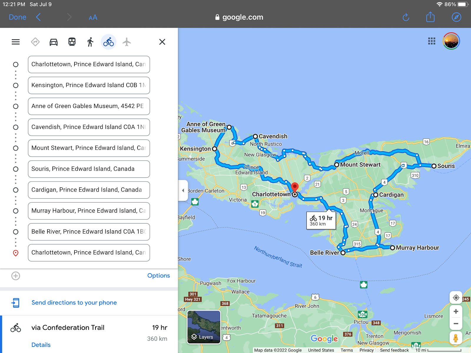Go back in the browser
471x353 pixels.
click(38, 17)
